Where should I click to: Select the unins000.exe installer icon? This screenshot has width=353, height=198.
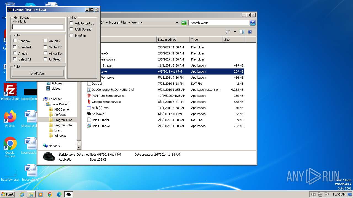click(89, 126)
